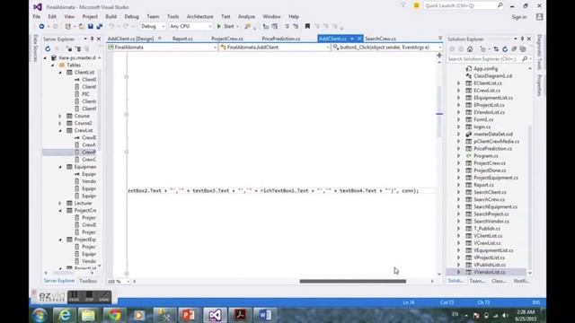575x323 pixels.
Task: Collapse the ClientList table node
Action: [60, 72]
